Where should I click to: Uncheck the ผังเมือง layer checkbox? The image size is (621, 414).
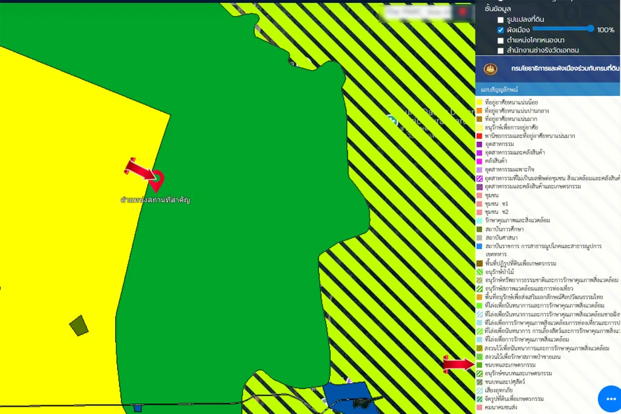500,30
